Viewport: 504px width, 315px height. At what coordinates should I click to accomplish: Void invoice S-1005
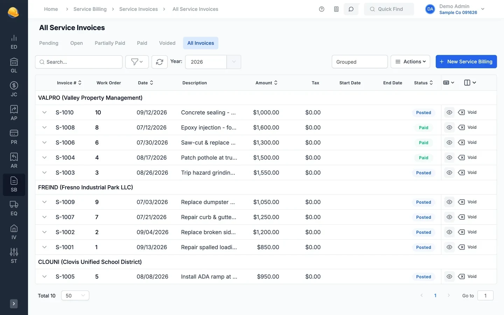pos(468,276)
